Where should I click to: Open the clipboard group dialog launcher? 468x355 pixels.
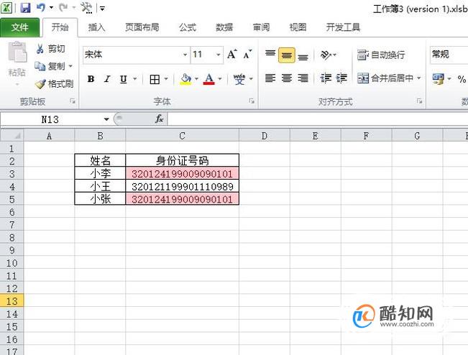(73, 101)
